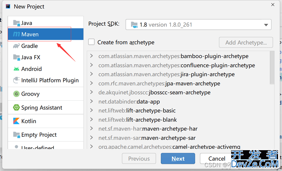Choose Java FX project type
This screenshot has width=282, height=171.
tap(46, 57)
